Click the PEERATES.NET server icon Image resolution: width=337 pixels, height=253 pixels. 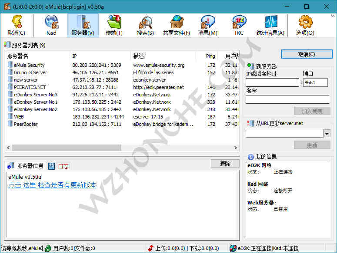(10, 87)
